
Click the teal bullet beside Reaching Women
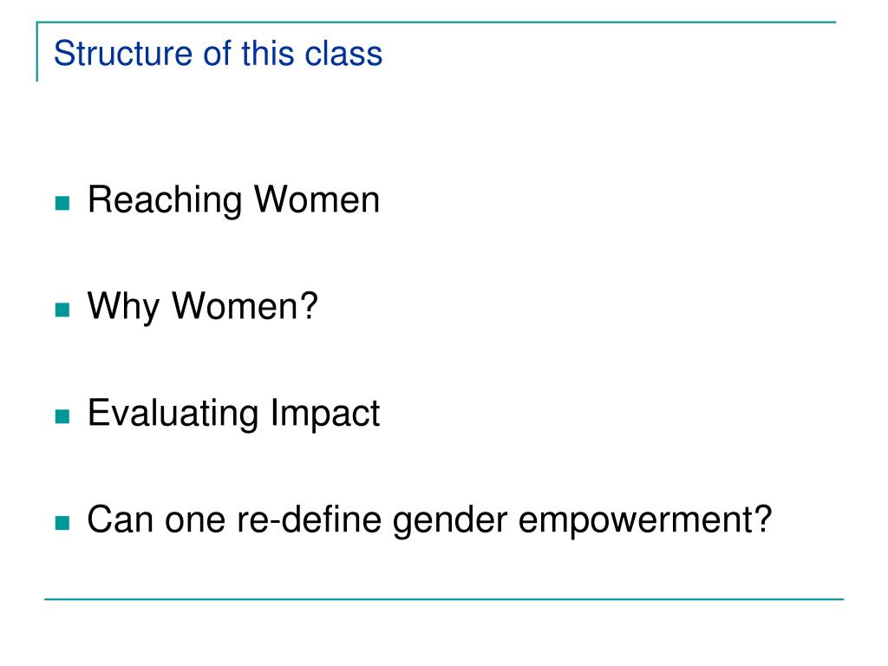point(62,203)
